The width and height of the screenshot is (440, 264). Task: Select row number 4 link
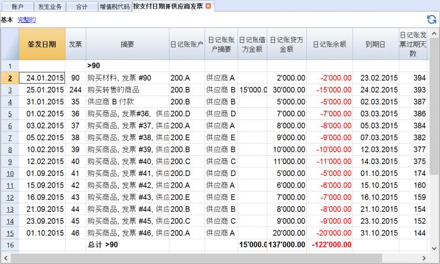[x=10, y=102]
